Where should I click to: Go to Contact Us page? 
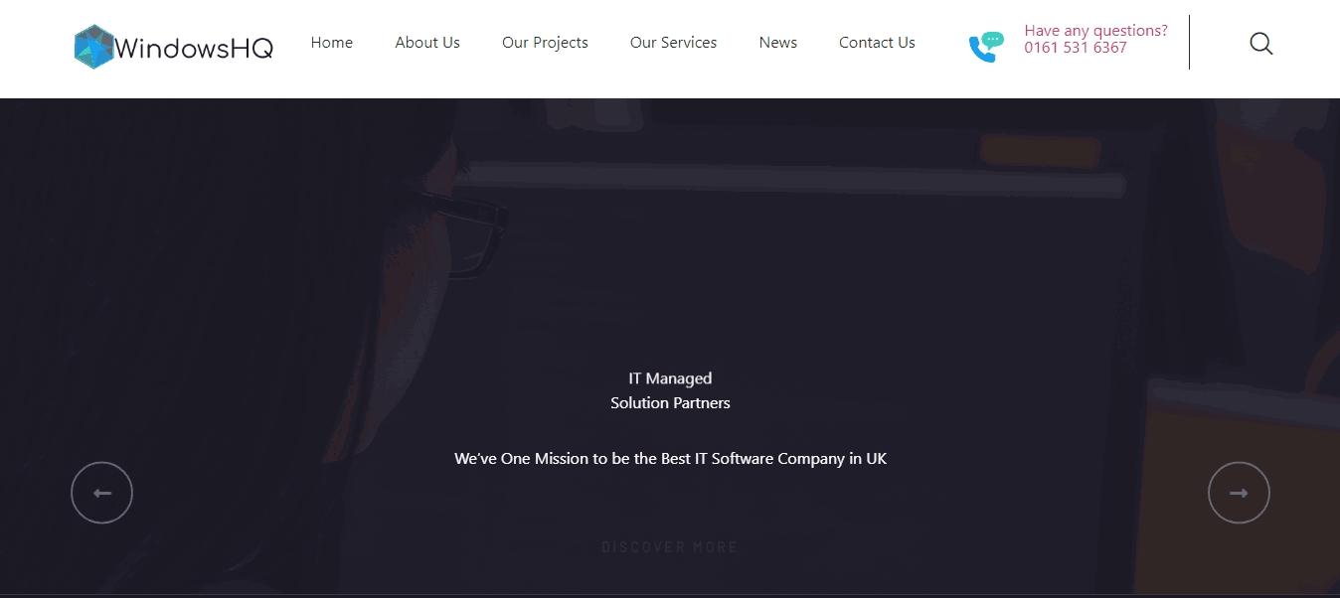pyautogui.click(x=877, y=43)
